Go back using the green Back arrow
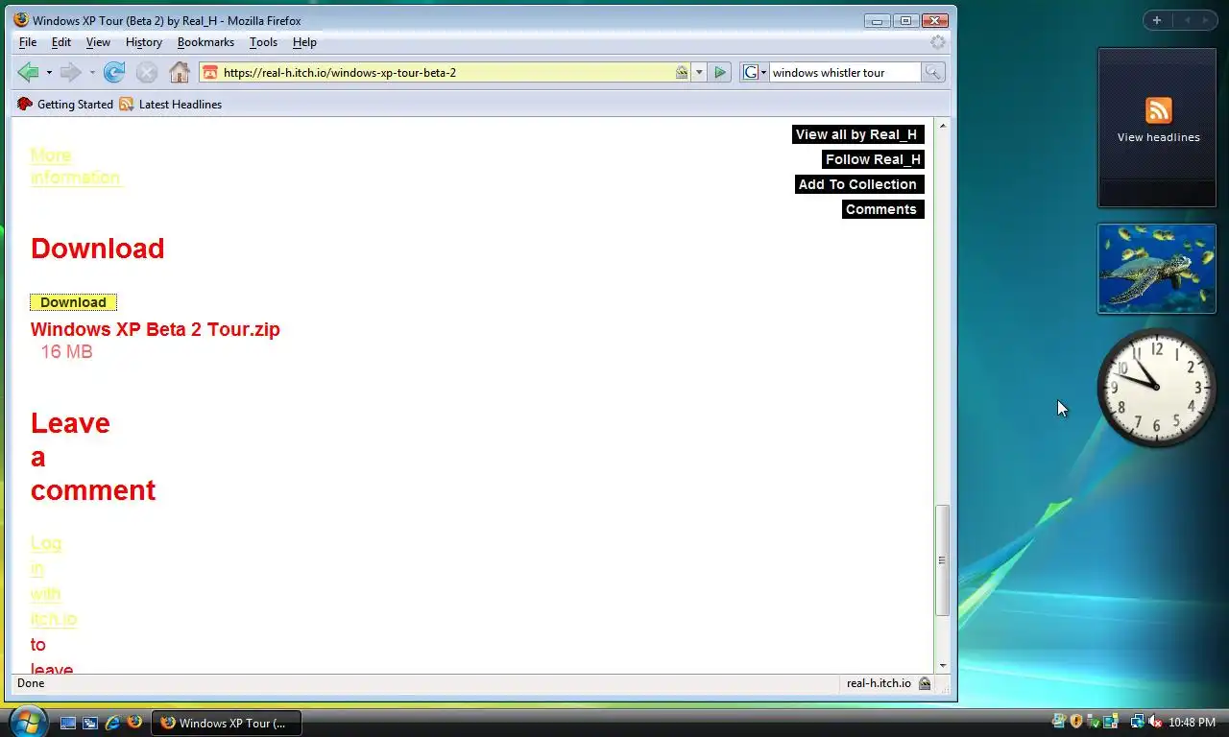The width and height of the screenshot is (1229, 737). [x=28, y=72]
